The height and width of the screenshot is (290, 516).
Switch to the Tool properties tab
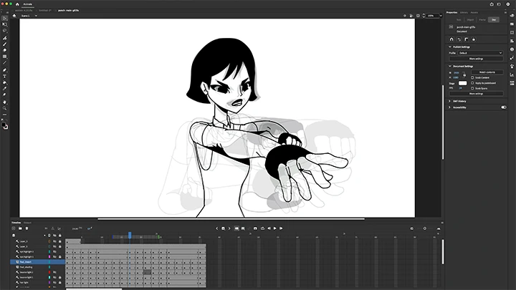click(459, 20)
